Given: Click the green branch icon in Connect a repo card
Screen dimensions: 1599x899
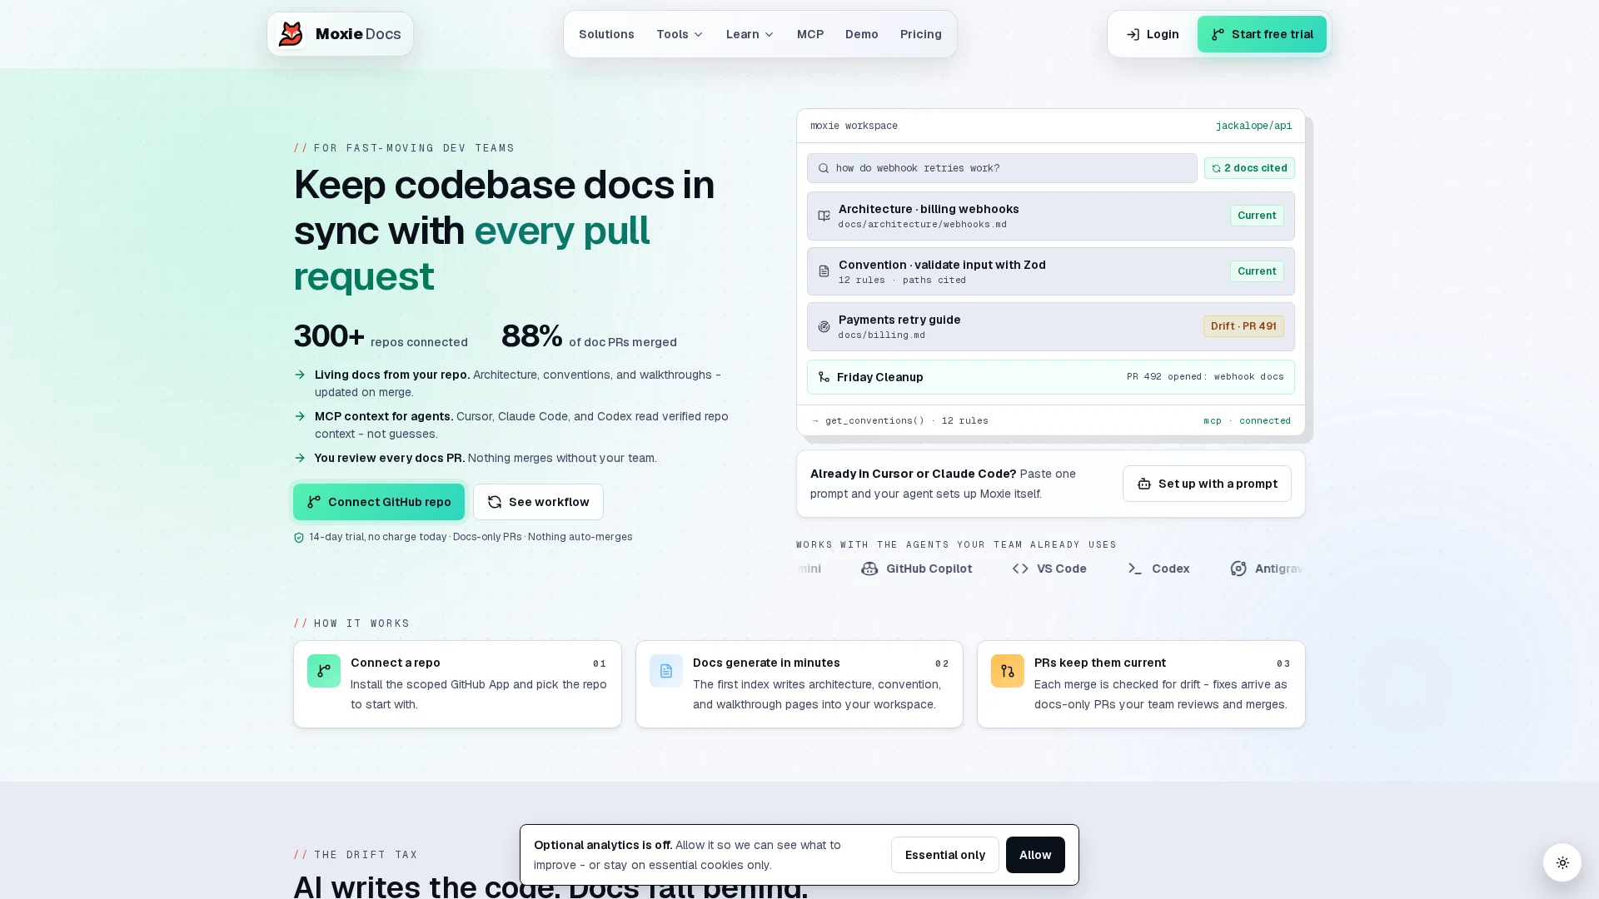Looking at the screenshot, I should click(324, 671).
